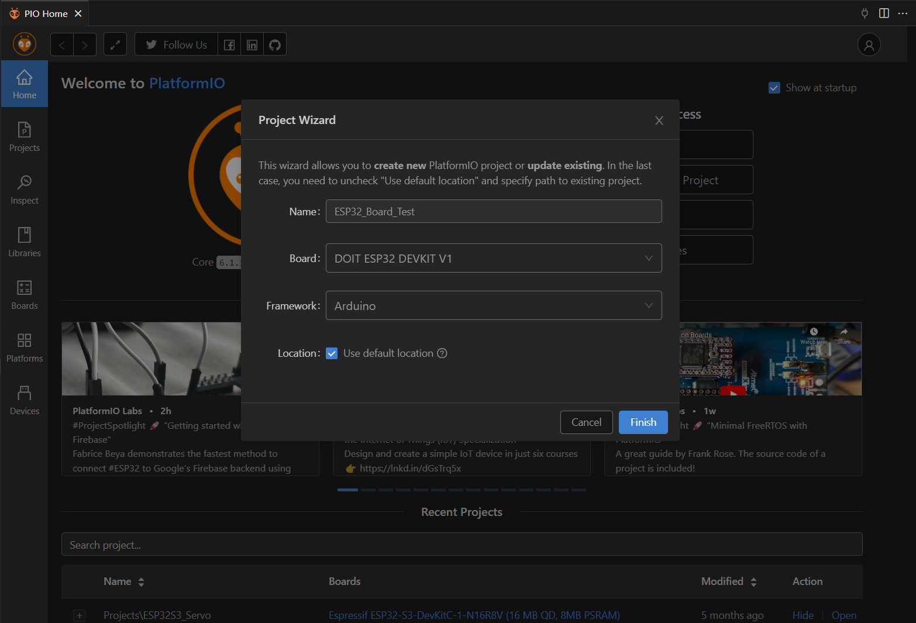Click Hide for the ESP32S3_Servo project
Viewport: 916px width, 623px height.
point(803,615)
